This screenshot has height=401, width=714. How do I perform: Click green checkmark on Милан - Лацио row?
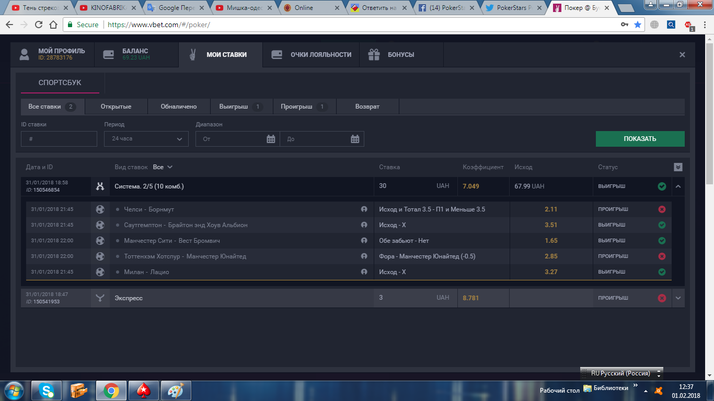pos(662,272)
